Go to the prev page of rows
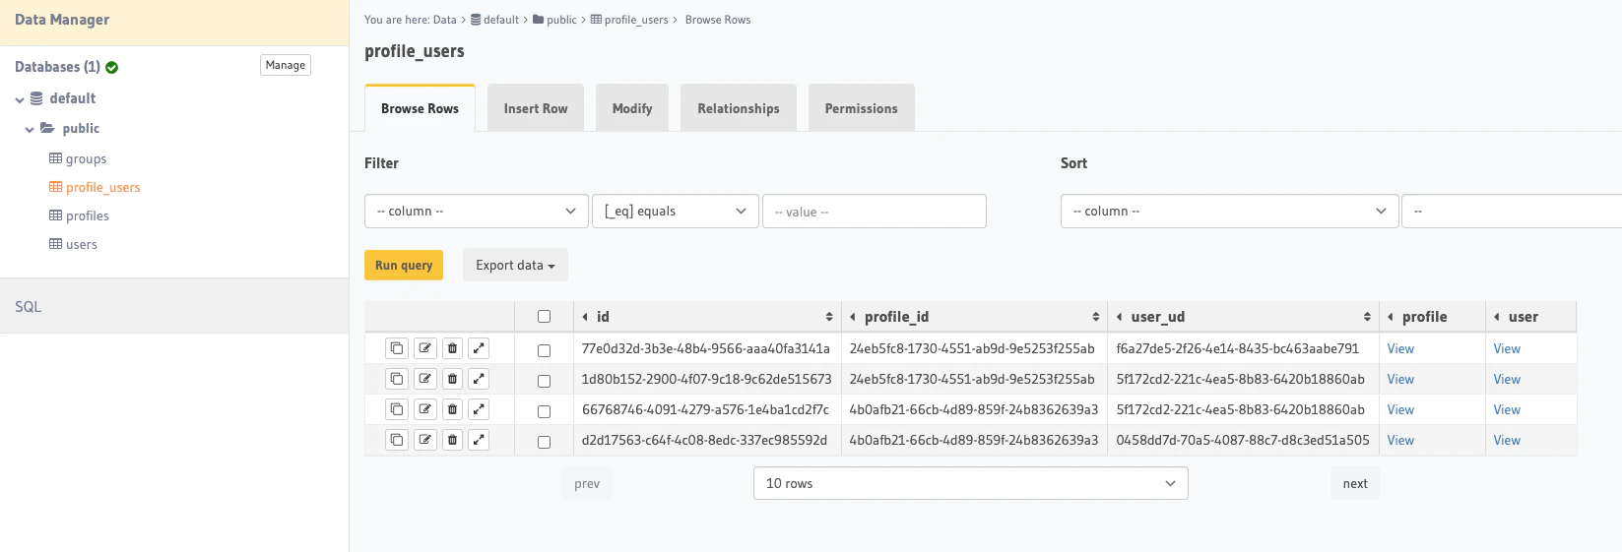This screenshot has height=552, width=1622. pyautogui.click(x=587, y=483)
